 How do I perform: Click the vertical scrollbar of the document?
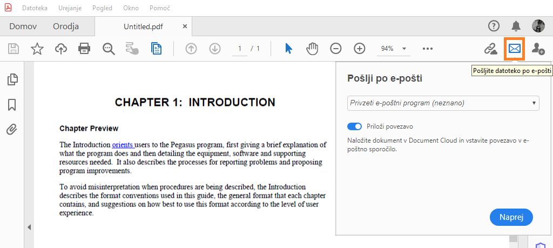tap(513, 239)
